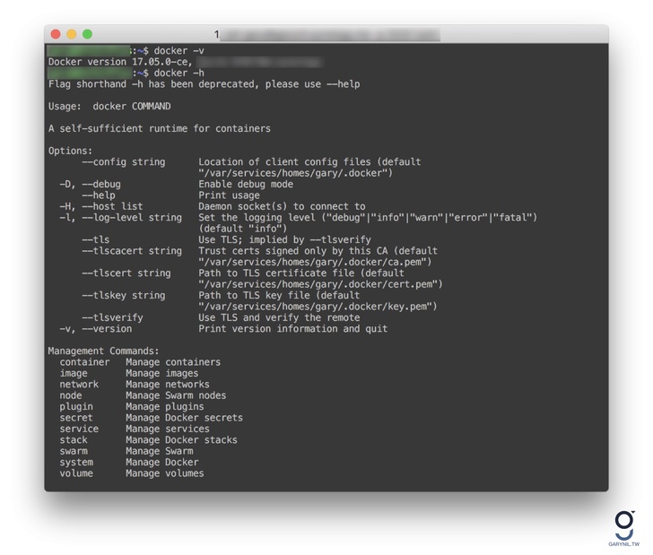The image size is (653, 555).
Task: Click the '--tlskey string' option
Action: tap(123, 295)
